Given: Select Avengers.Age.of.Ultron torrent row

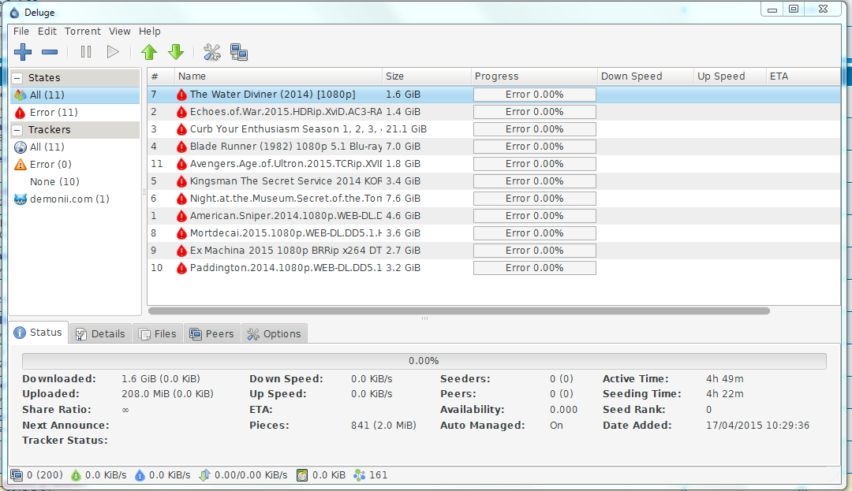Looking at the screenshot, I should click(493, 165).
